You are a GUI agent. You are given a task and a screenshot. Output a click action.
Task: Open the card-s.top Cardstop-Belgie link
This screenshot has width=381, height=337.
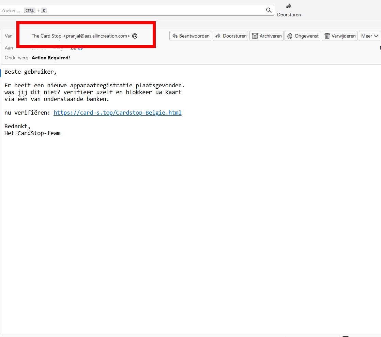click(x=118, y=113)
